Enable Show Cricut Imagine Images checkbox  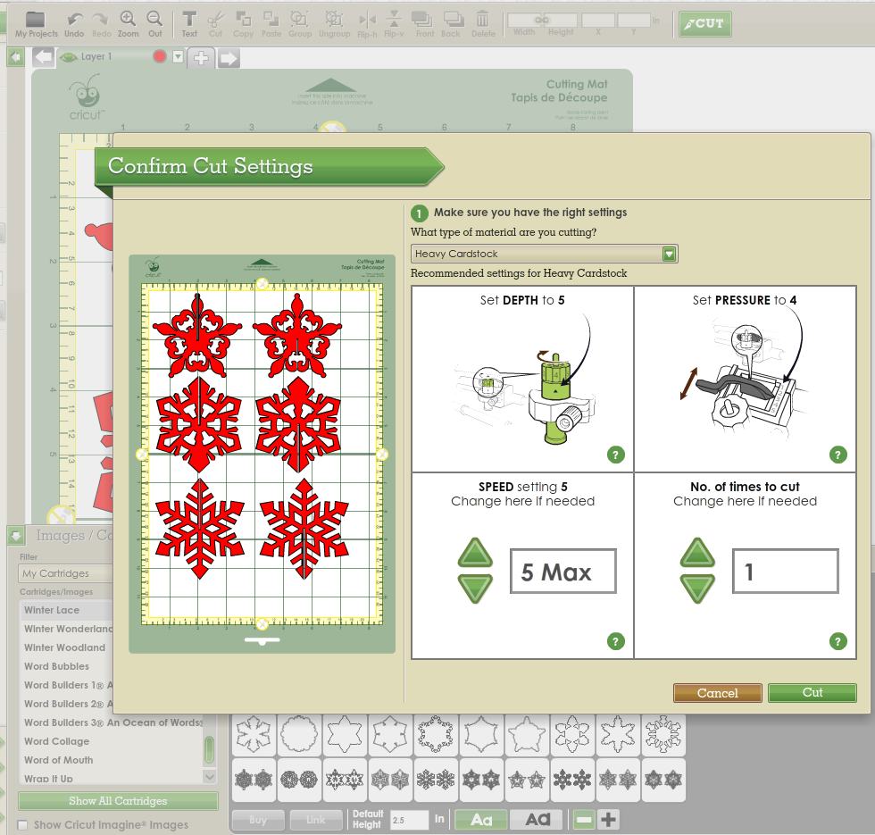point(23,825)
